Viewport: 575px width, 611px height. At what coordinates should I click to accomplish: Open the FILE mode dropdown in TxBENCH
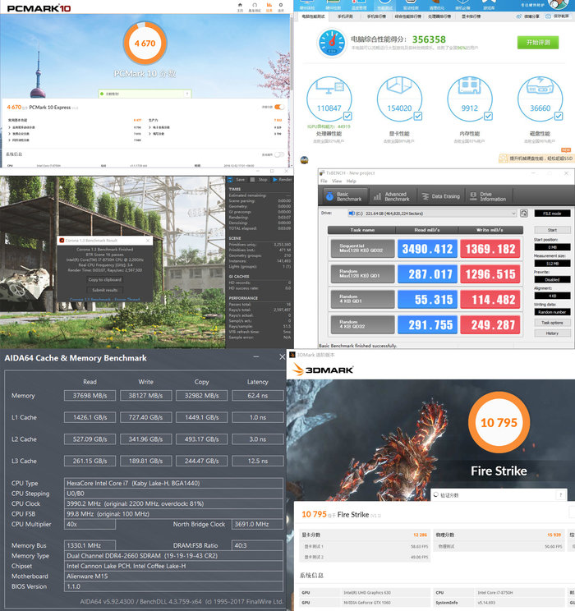(552, 214)
